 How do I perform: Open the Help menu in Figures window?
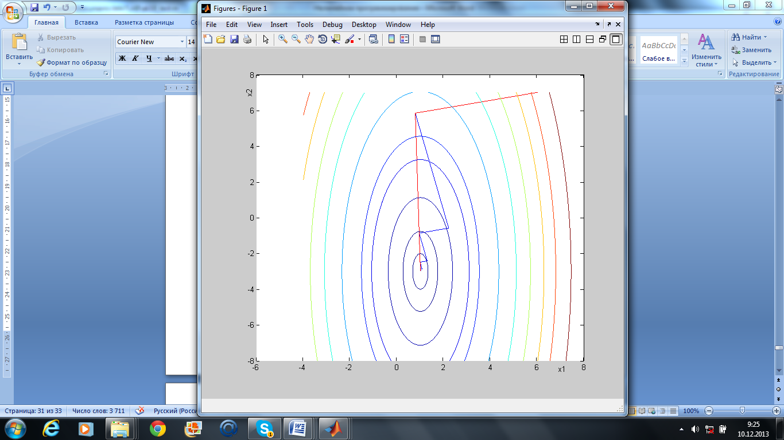pyautogui.click(x=428, y=25)
